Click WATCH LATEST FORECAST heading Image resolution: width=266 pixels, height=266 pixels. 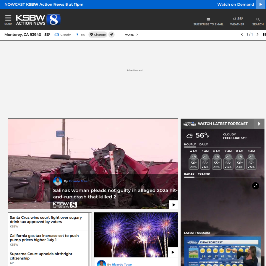pos(223,124)
